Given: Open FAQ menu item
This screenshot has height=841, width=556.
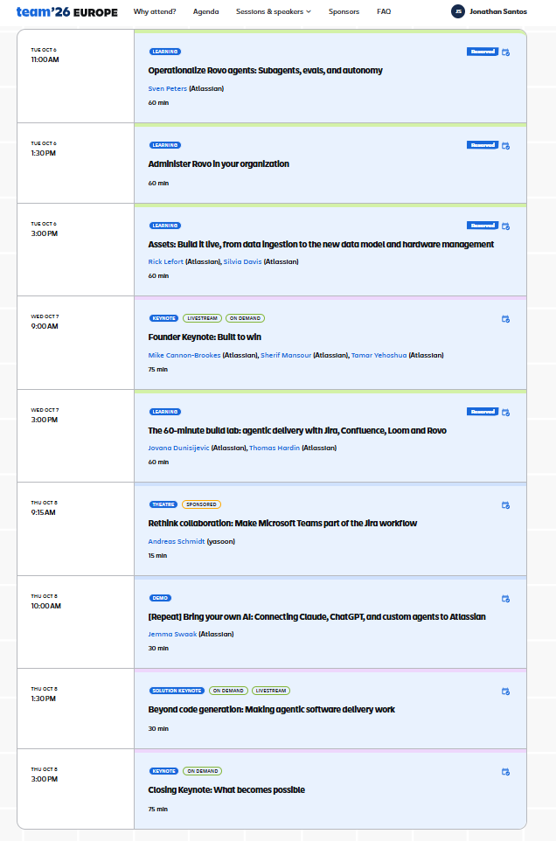Looking at the screenshot, I should tap(384, 11).
